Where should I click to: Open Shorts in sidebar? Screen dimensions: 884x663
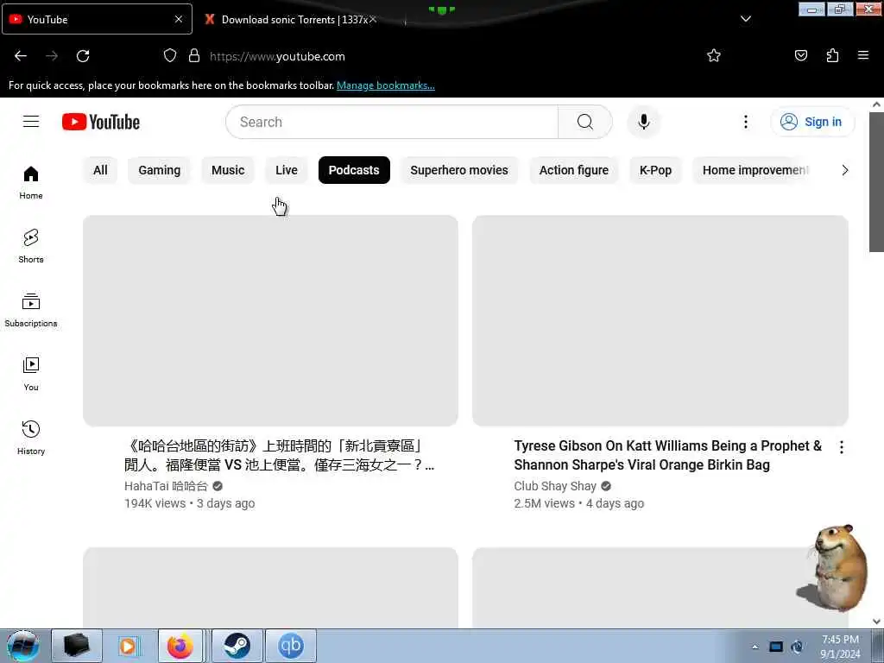[31, 246]
